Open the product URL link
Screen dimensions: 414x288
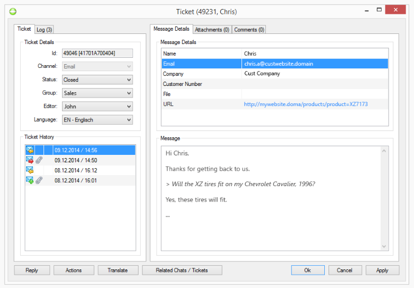click(306, 104)
